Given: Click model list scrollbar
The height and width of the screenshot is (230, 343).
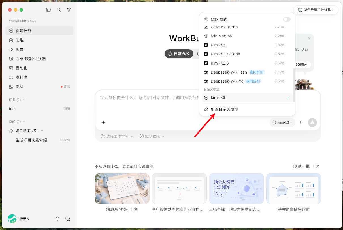Looking at the screenshot, I should click(x=294, y=85).
